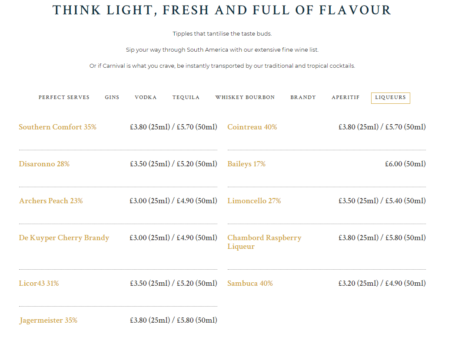Show the Whiskey Bourbon tab

click(245, 97)
